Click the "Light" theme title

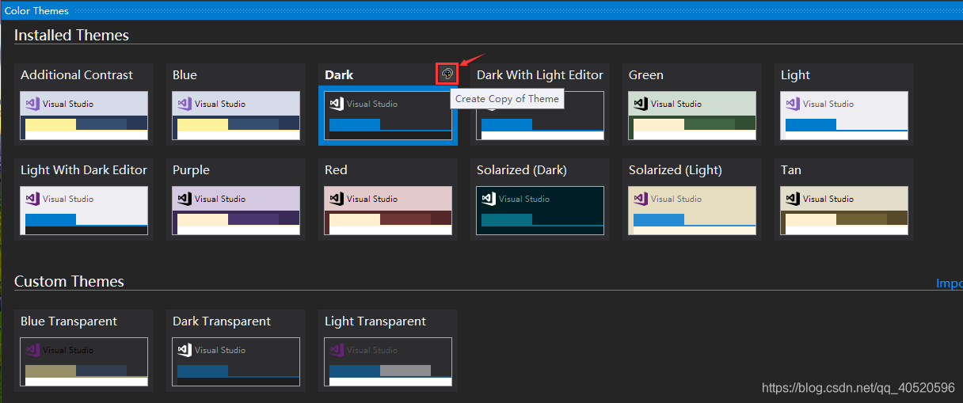(795, 75)
